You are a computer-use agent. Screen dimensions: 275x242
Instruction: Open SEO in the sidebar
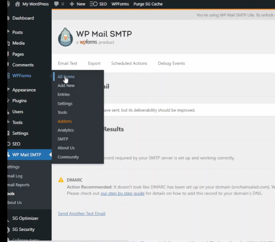tap(16, 144)
